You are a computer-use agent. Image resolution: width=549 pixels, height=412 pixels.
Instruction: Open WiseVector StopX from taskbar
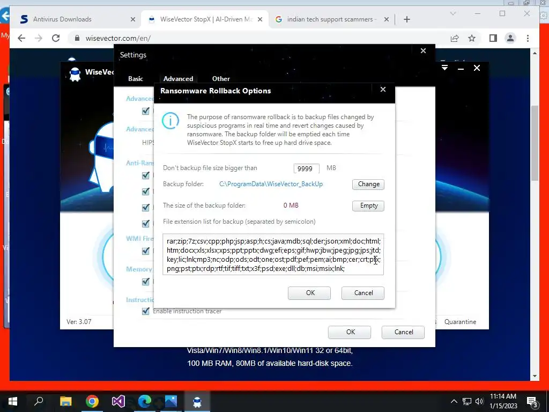point(197,401)
